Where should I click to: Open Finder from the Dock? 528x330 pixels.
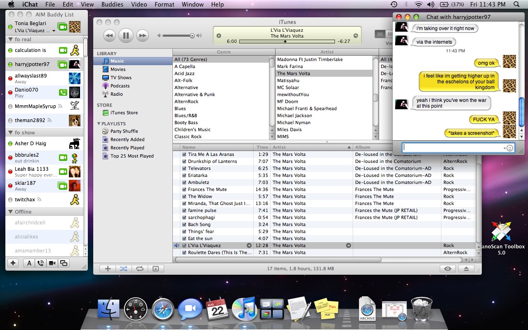pos(108,309)
